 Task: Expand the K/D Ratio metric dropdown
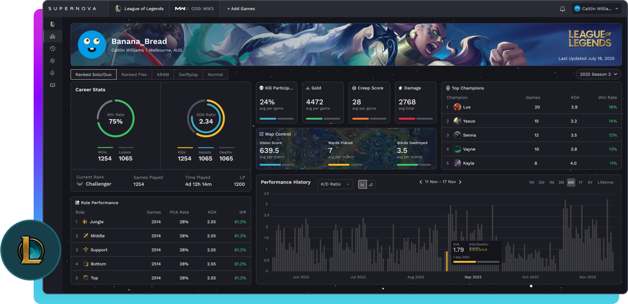335,184
